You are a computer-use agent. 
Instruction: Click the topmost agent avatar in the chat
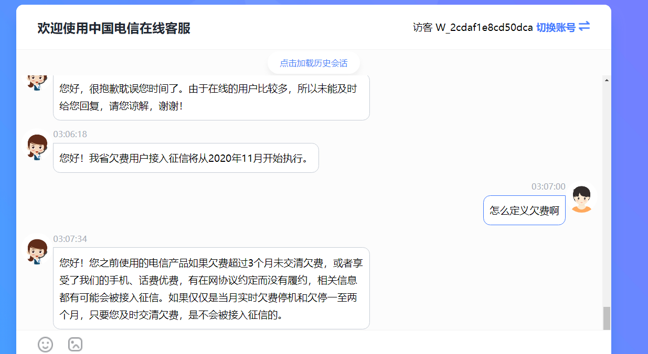tap(36, 83)
